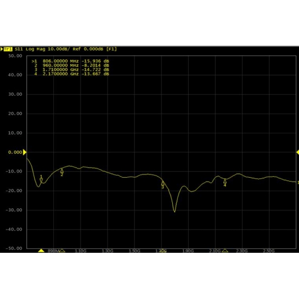Screen dimensions: 299x299
Task: Select the marker 1 readout at 806 MHz
Action: (70, 61)
